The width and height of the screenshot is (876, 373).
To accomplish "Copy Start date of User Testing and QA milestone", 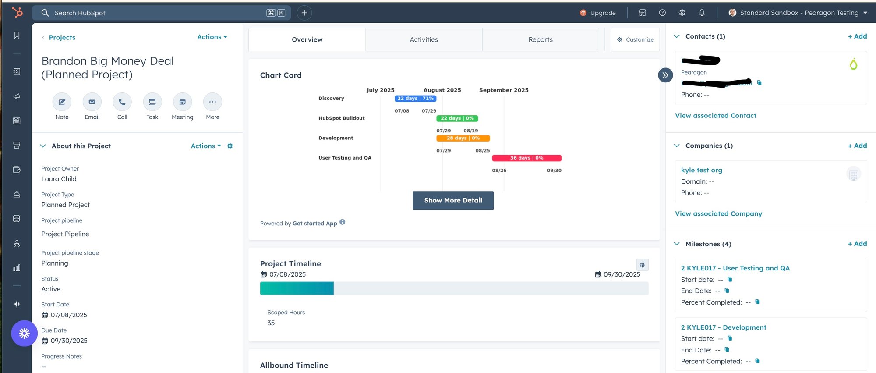I will coord(730,279).
